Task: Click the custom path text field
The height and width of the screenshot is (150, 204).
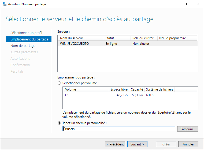Action: pos(119,129)
